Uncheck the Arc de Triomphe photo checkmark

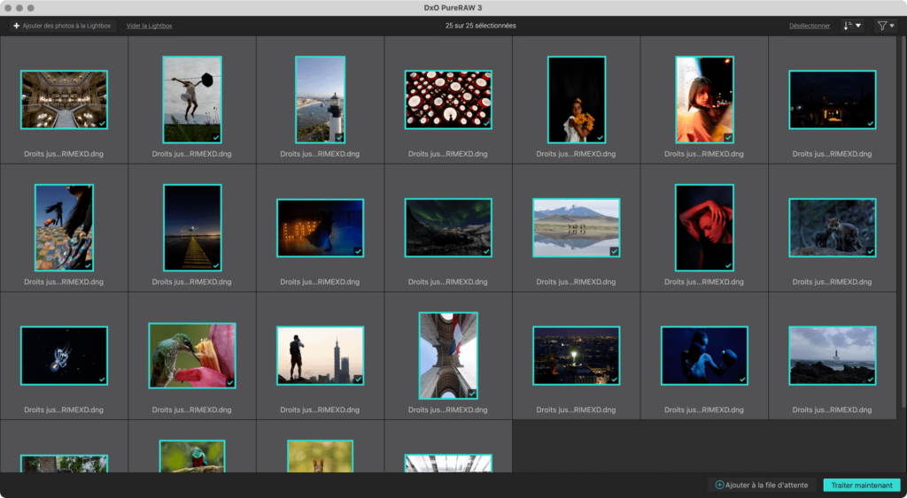tap(472, 394)
